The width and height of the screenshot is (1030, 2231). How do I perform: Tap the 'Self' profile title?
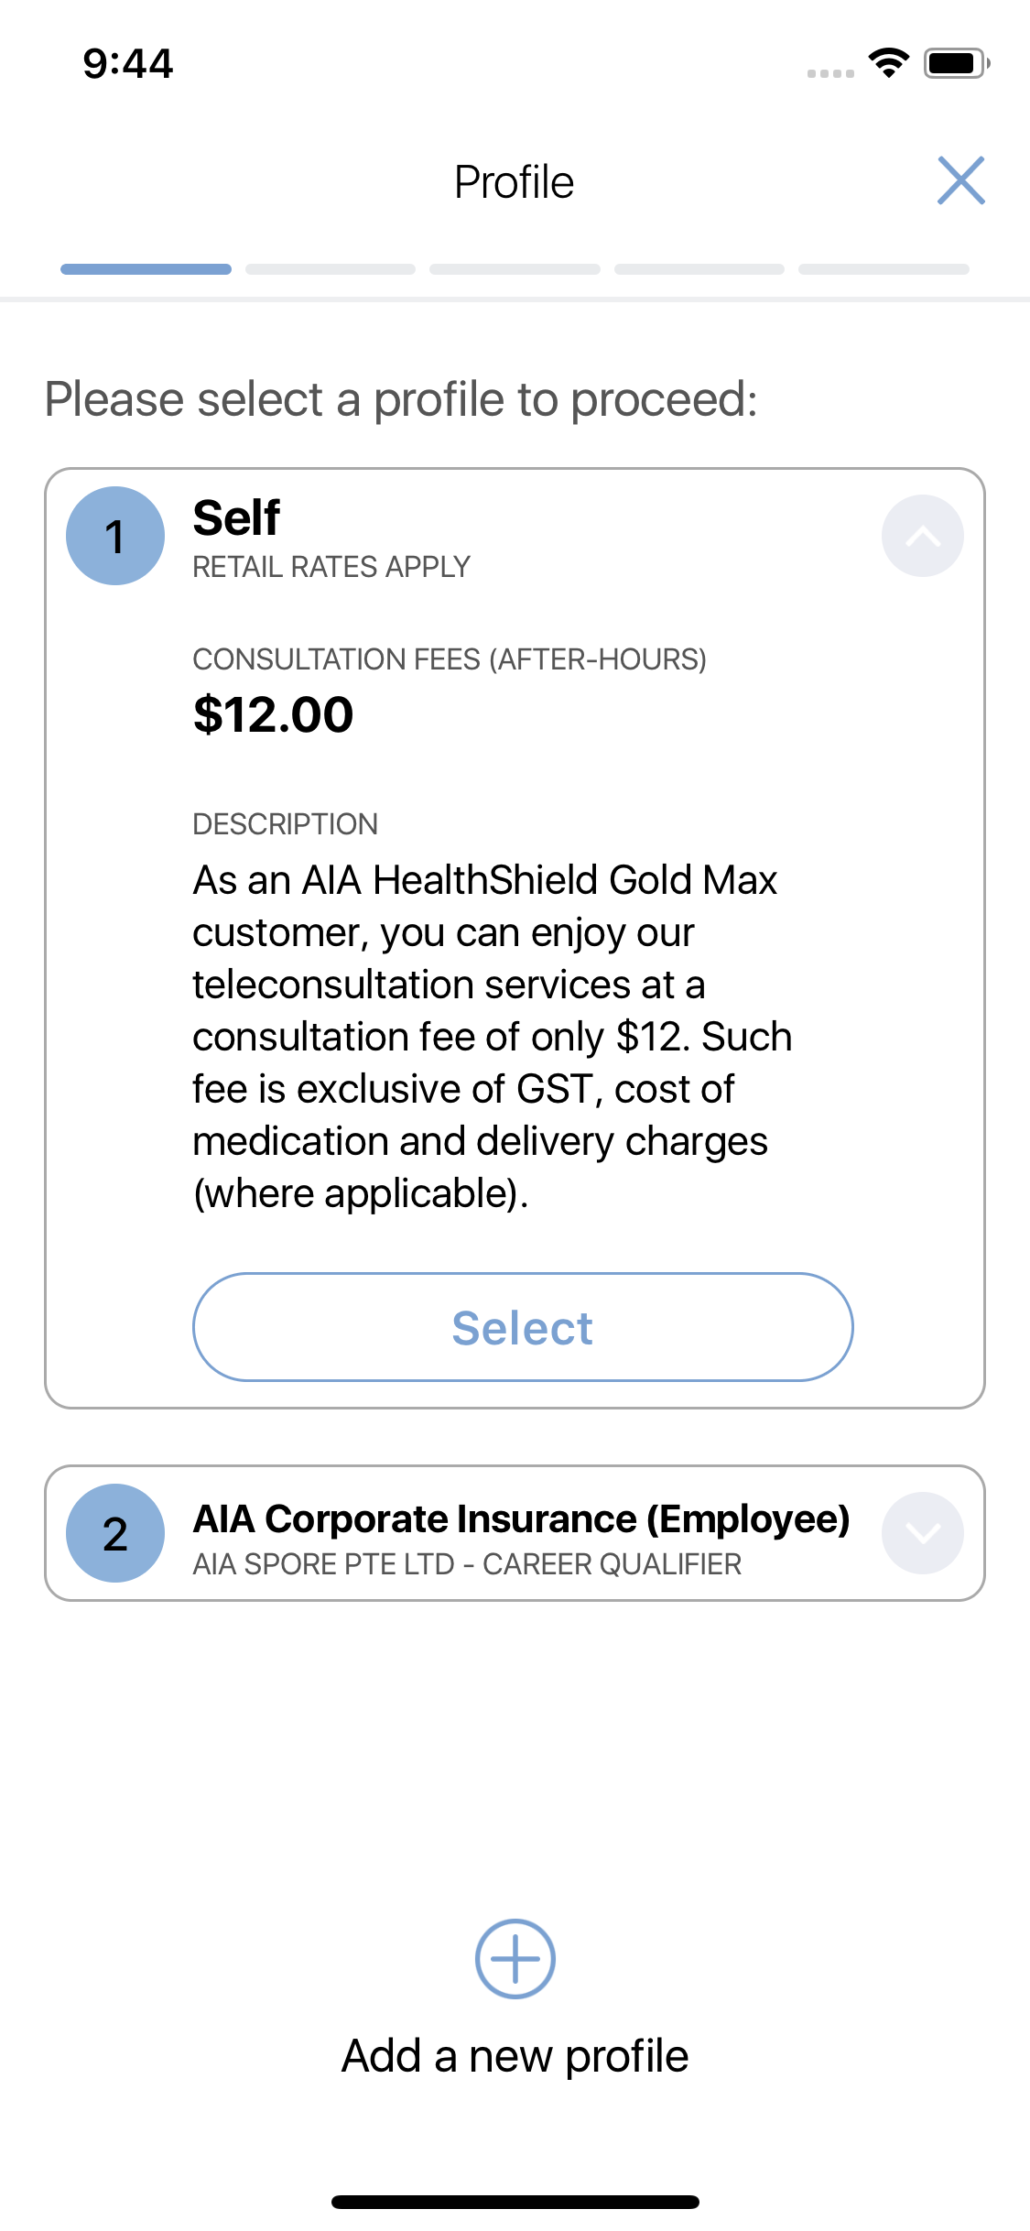236,518
